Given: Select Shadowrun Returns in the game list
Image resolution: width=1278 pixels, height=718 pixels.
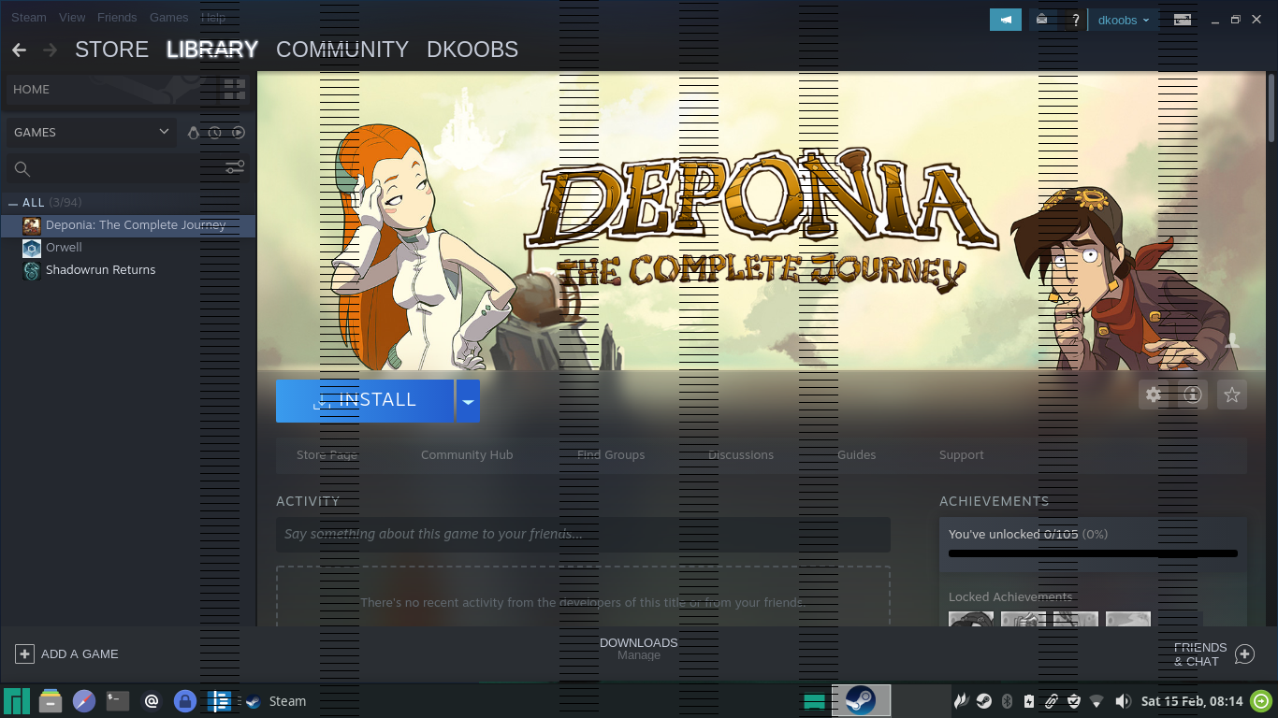Looking at the screenshot, I should pos(127,270).
